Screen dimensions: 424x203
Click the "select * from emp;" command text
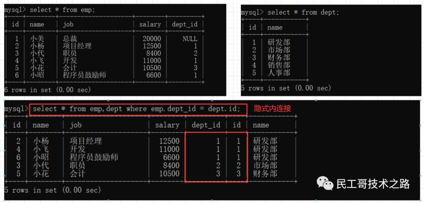point(62,10)
